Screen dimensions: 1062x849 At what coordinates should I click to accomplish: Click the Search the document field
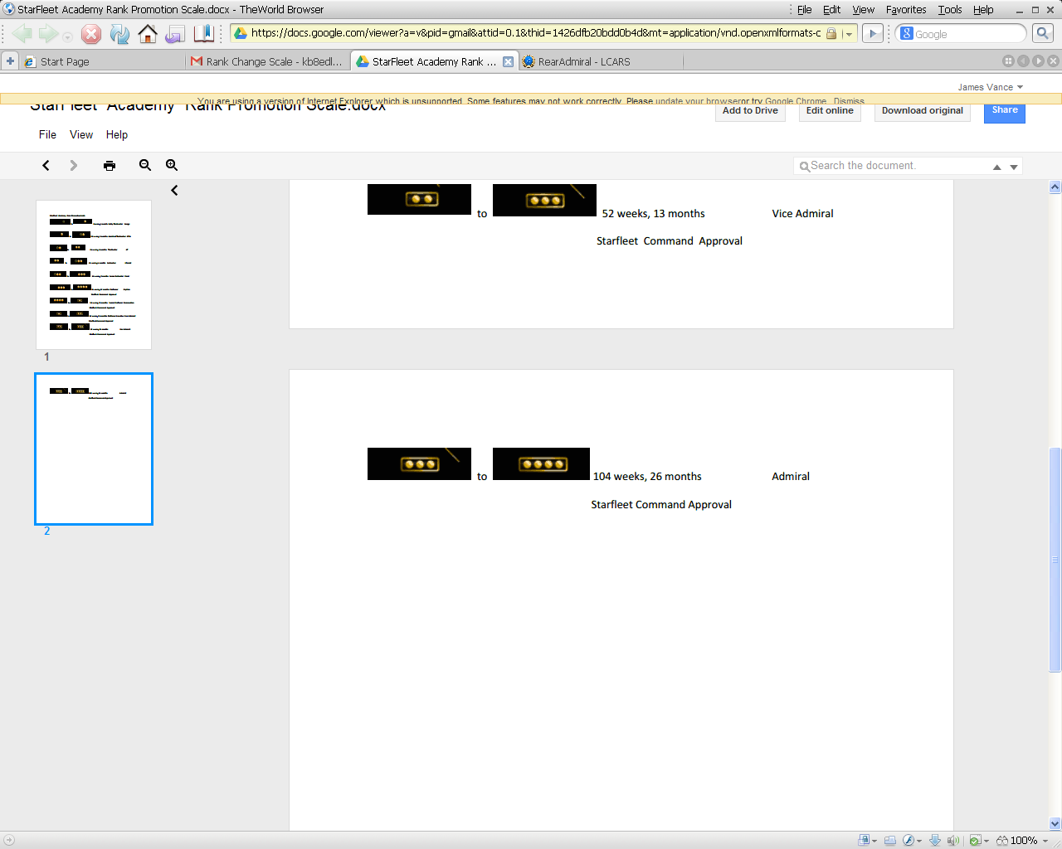891,166
